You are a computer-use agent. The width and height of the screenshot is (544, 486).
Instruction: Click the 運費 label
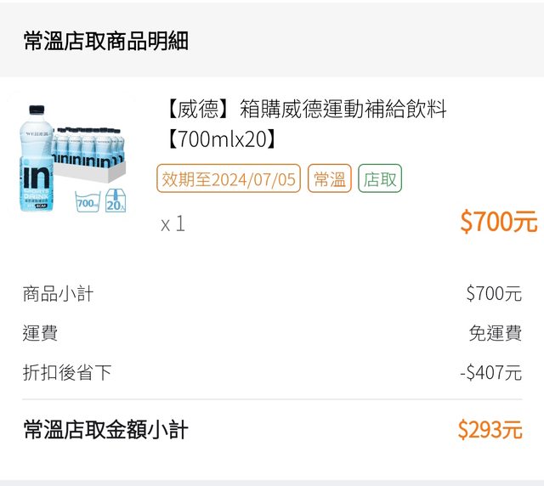click(x=40, y=333)
